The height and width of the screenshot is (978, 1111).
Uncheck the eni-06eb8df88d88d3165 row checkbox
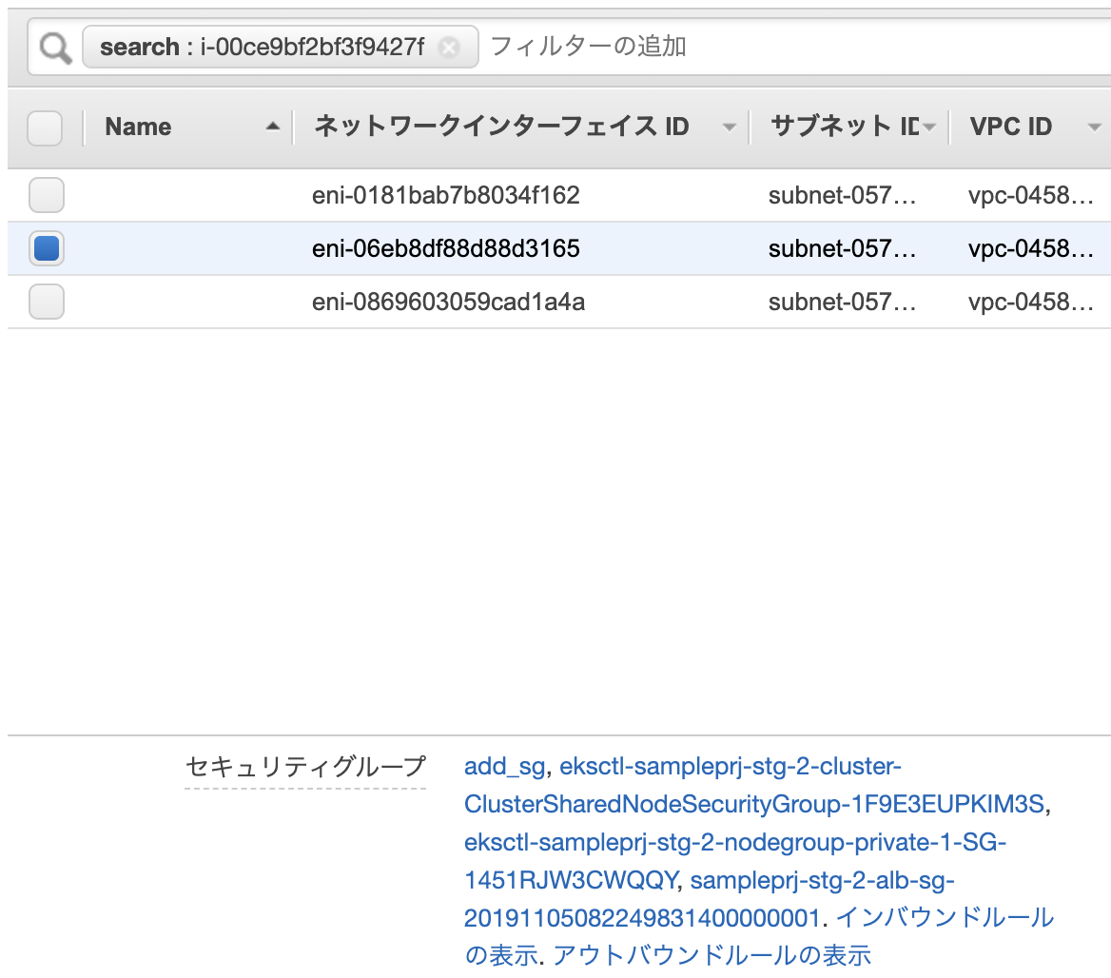[46, 247]
